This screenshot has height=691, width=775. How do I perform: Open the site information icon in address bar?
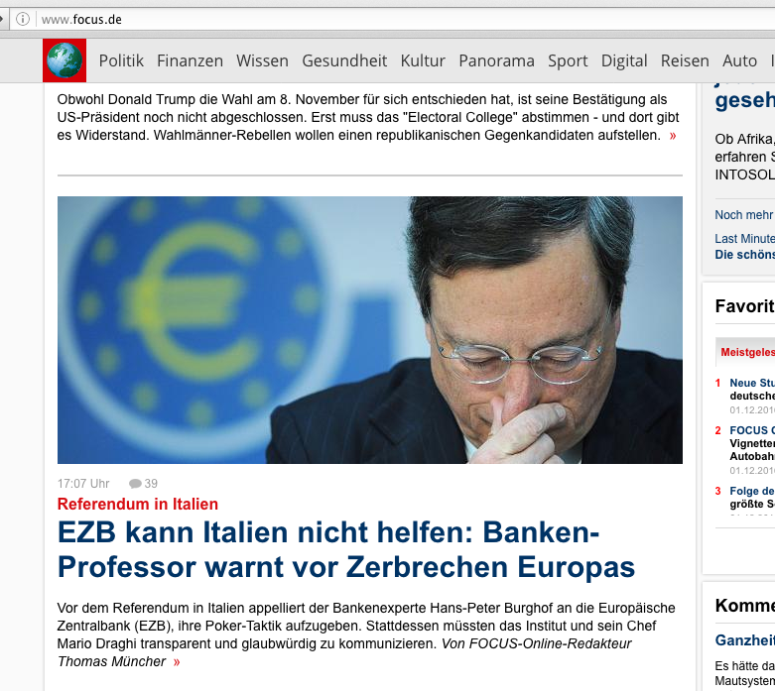(23, 19)
